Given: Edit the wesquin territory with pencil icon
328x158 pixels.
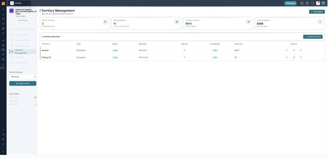Looking at the screenshot, I should 294,50.
